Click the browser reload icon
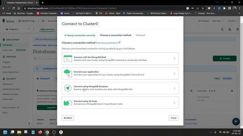 (x=14, y=8)
